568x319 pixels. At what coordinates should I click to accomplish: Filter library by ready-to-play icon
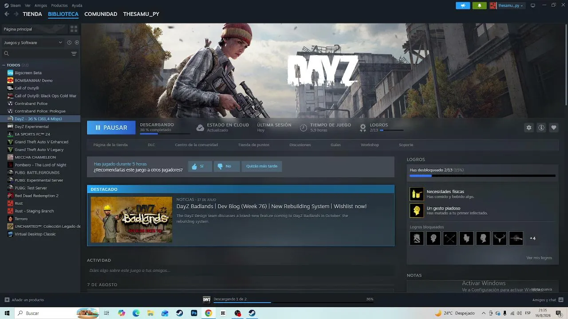[x=77, y=43]
